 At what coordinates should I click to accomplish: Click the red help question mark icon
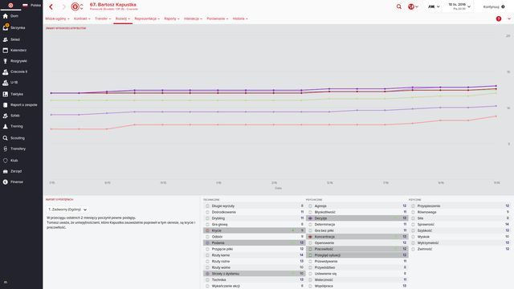tap(499, 18)
